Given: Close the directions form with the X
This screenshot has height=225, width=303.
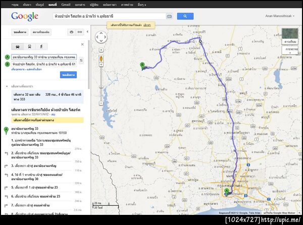Looking at the screenshot, I should point(82,44).
